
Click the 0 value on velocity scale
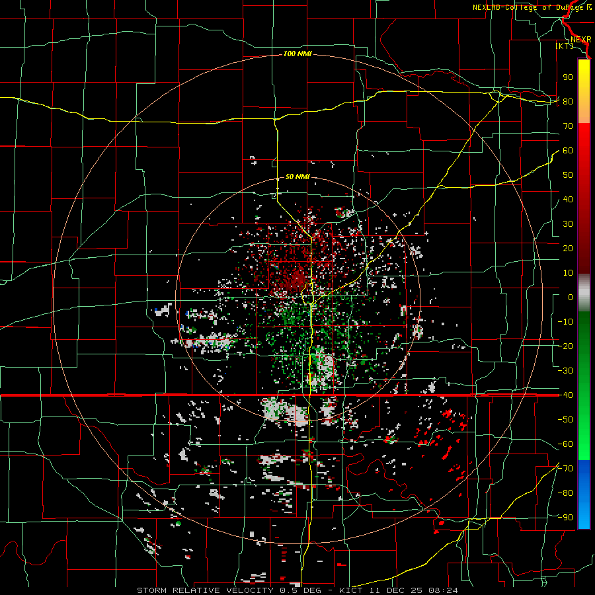tap(571, 297)
